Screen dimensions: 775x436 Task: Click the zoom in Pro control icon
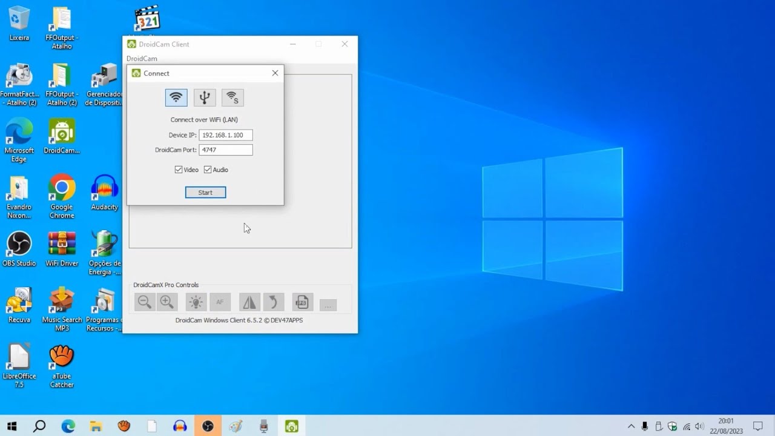[167, 302]
